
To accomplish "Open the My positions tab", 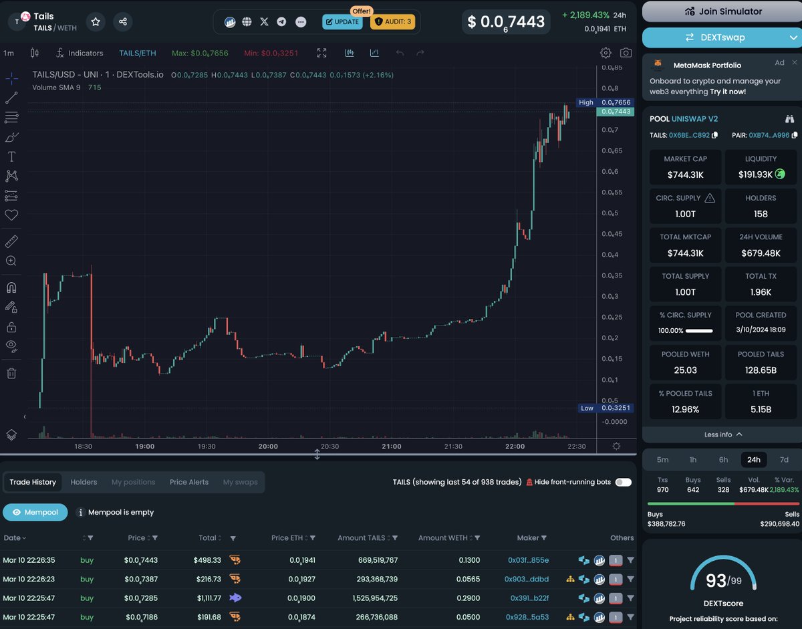I will coord(133,482).
